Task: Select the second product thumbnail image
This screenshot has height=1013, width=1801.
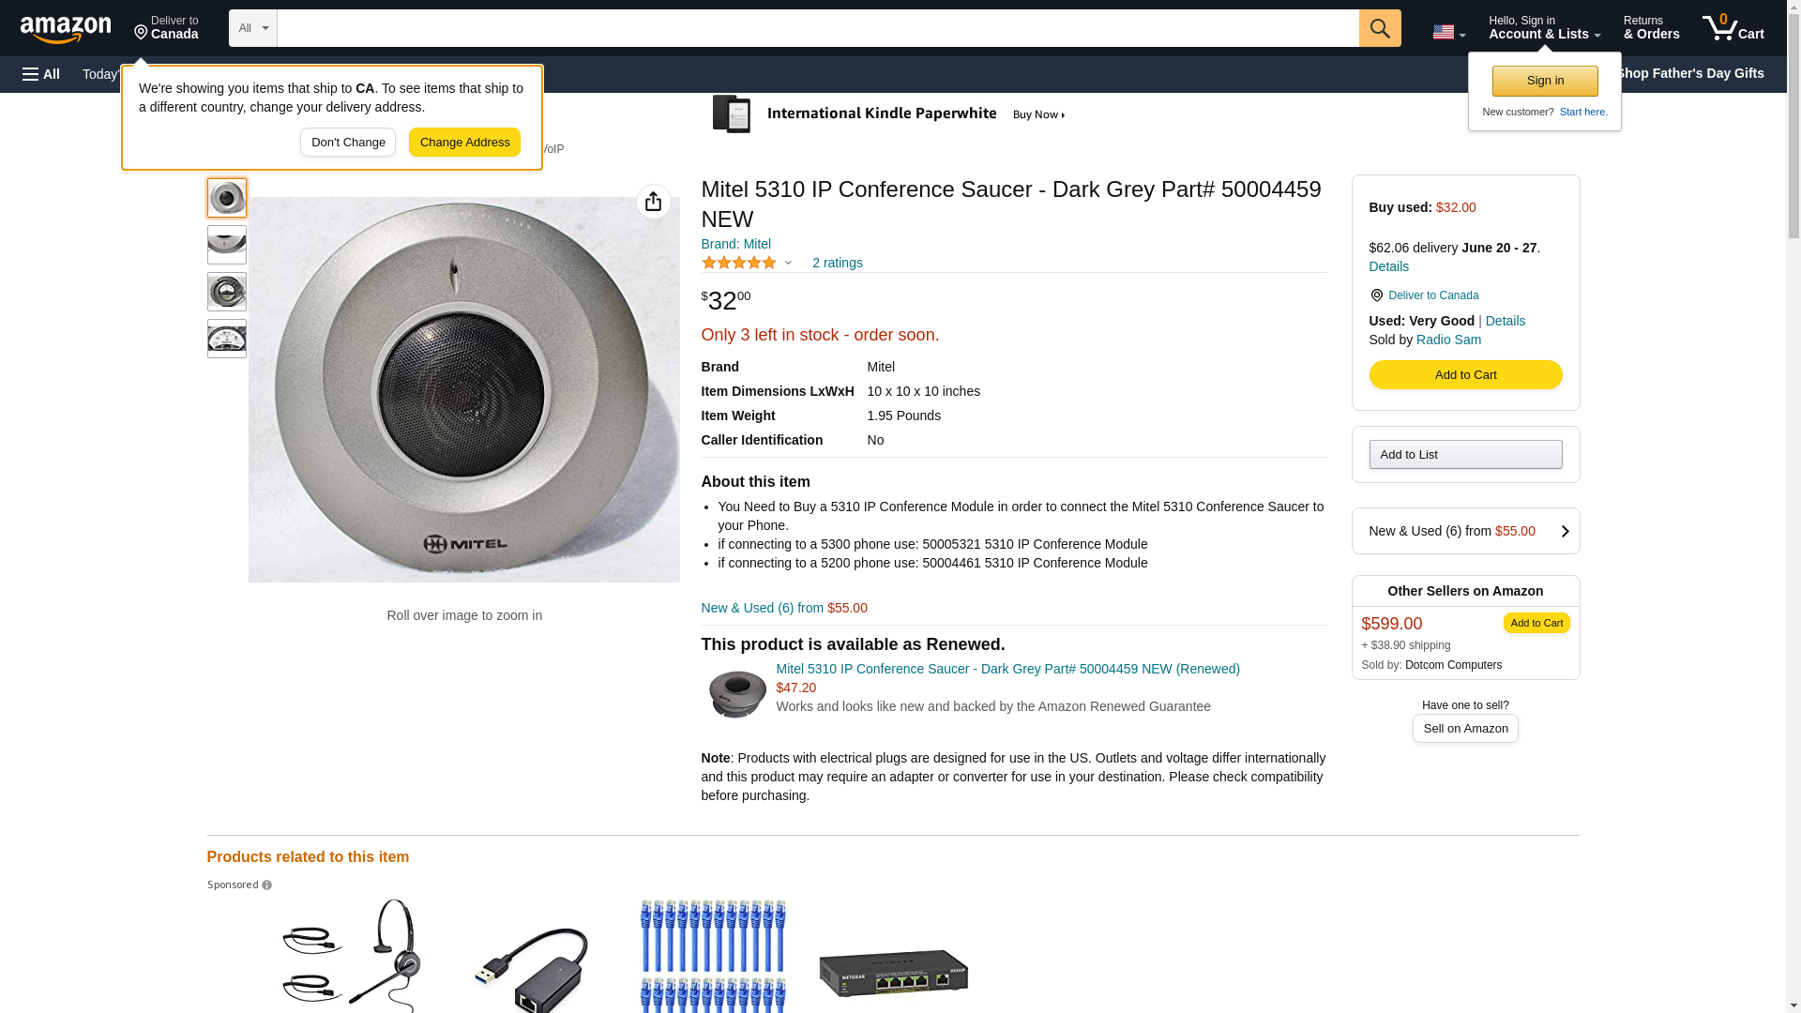Action: 227,245
